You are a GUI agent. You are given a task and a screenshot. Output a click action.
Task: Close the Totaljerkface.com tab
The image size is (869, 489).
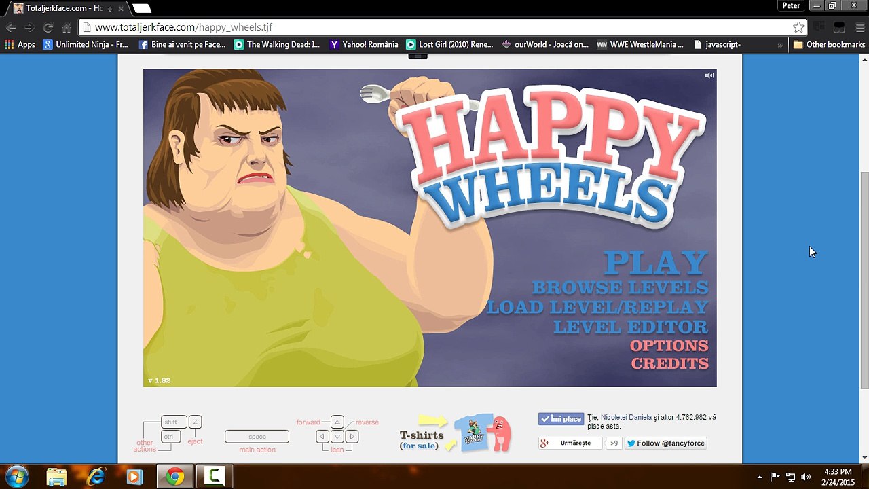pos(120,8)
